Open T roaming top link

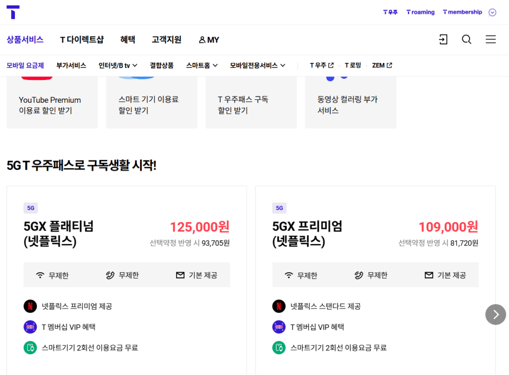421,12
